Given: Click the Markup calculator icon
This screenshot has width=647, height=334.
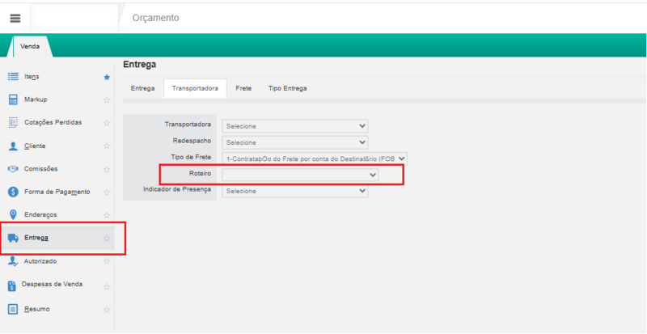Looking at the screenshot, I should [13, 99].
